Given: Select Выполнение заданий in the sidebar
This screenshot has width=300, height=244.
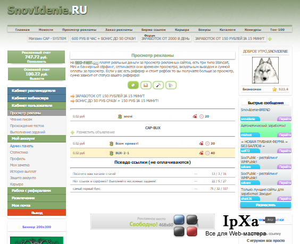Looking at the screenshot, I should [28, 132].
